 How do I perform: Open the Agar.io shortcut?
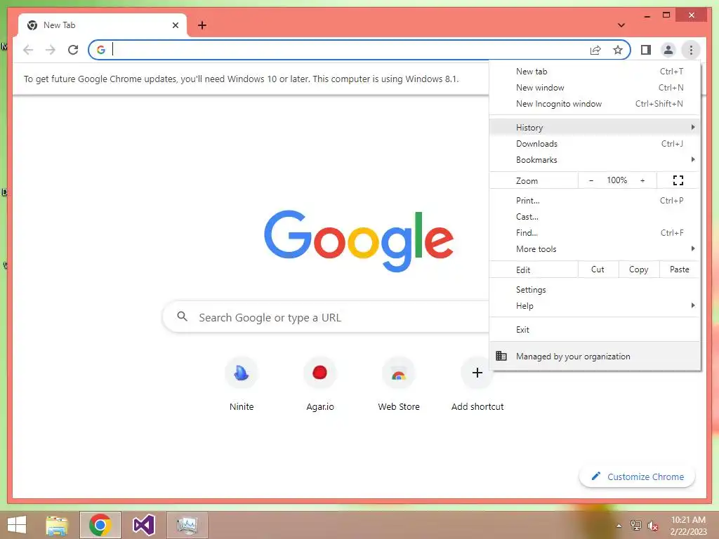pos(320,384)
